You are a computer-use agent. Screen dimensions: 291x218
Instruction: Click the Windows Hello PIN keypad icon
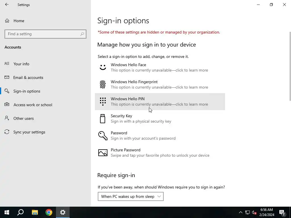(103, 102)
